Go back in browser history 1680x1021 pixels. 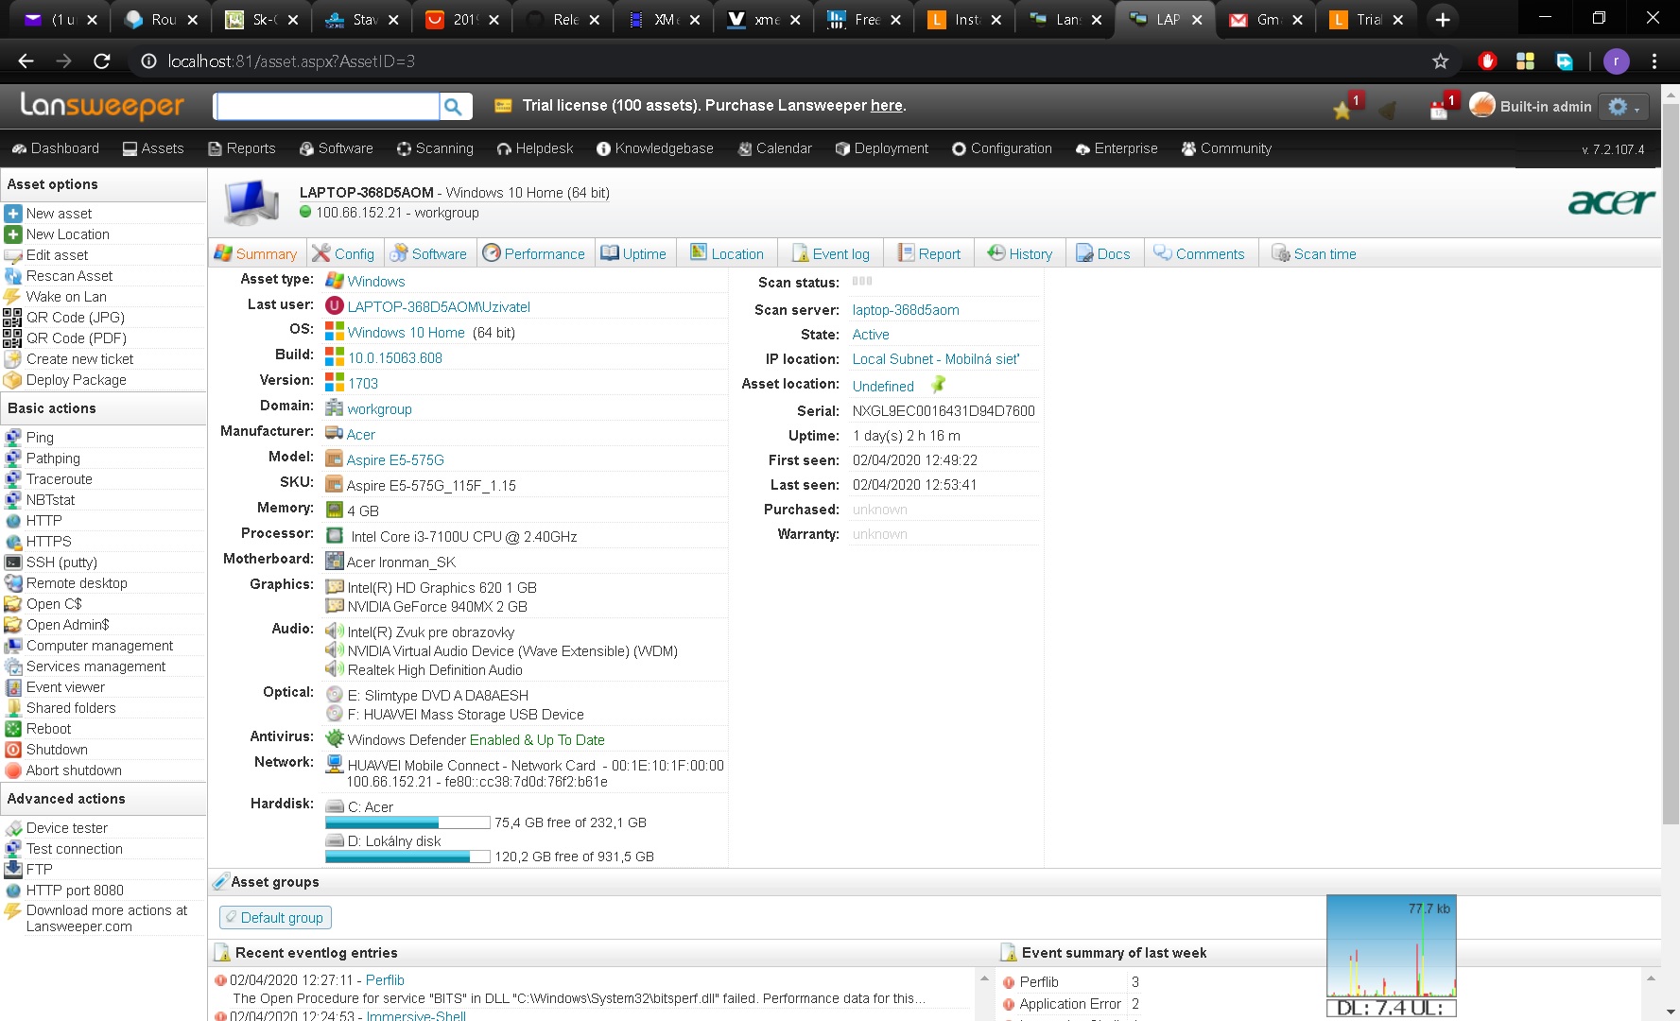coord(26,61)
